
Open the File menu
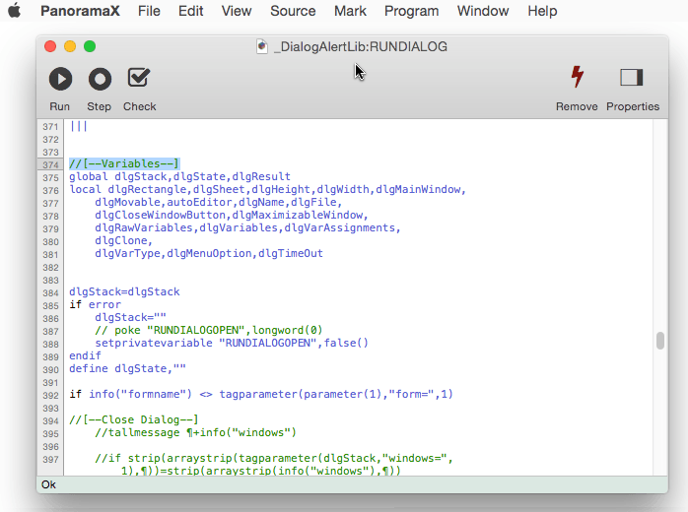pyautogui.click(x=149, y=12)
